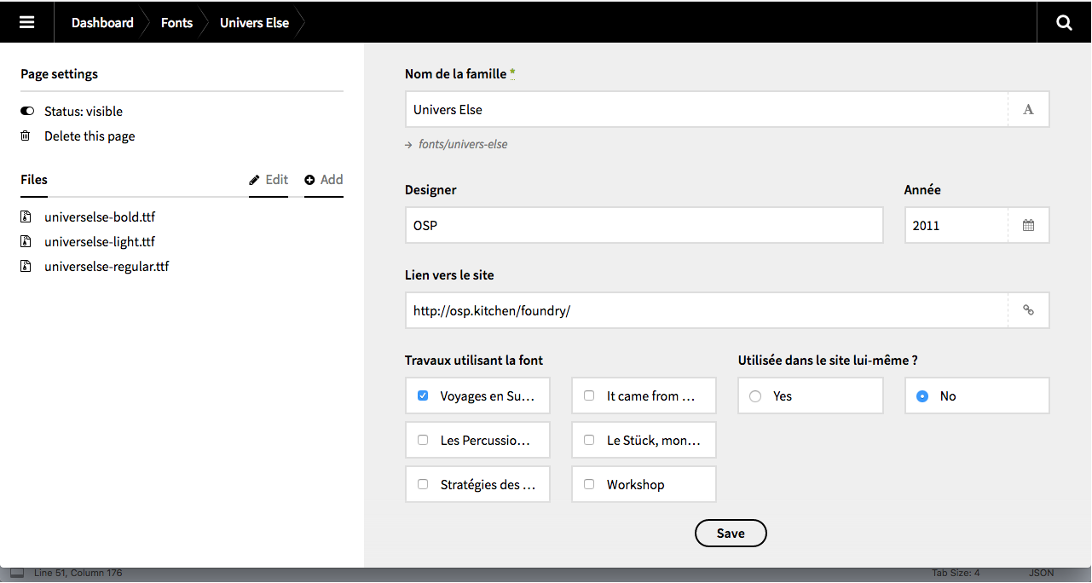
Task: Click the trash icon to delete page
Action: coord(26,136)
